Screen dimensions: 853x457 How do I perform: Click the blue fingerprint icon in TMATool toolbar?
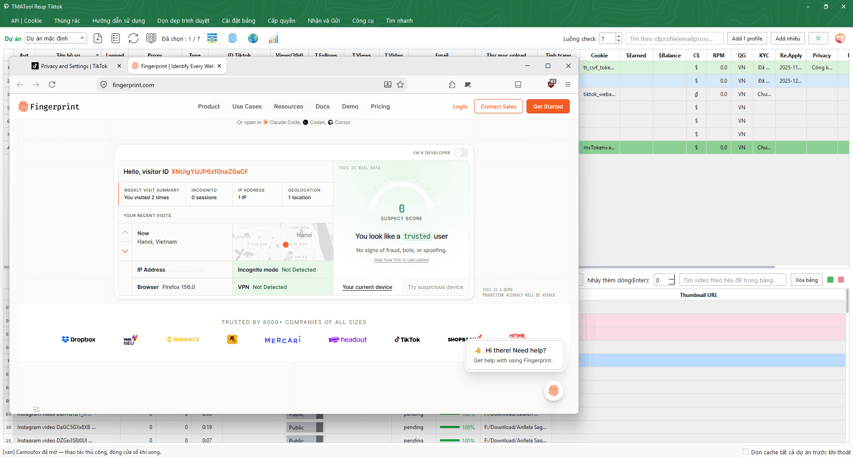tap(233, 39)
